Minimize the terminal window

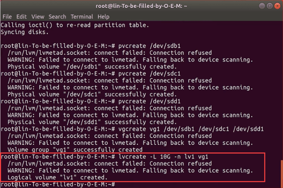click(261, 6)
